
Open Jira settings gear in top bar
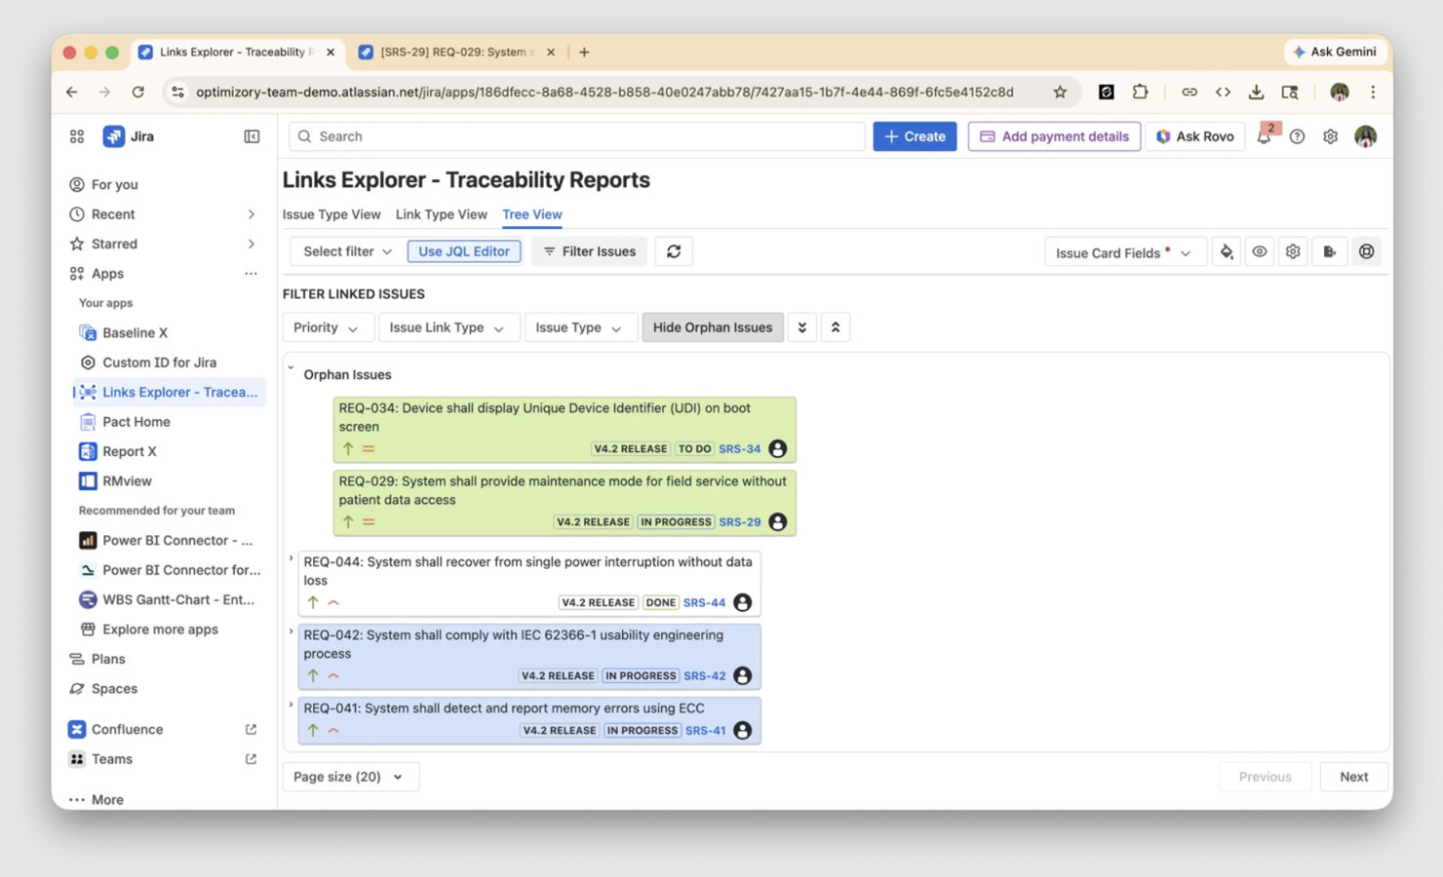click(x=1330, y=136)
